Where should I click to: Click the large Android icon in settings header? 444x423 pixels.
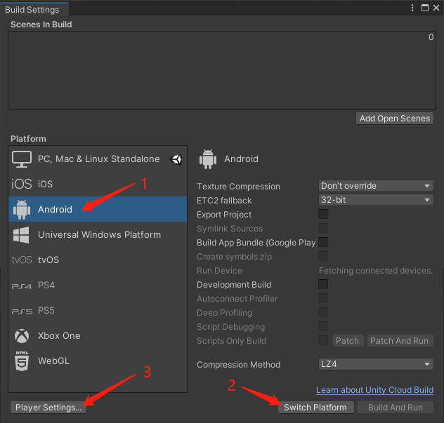208,159
